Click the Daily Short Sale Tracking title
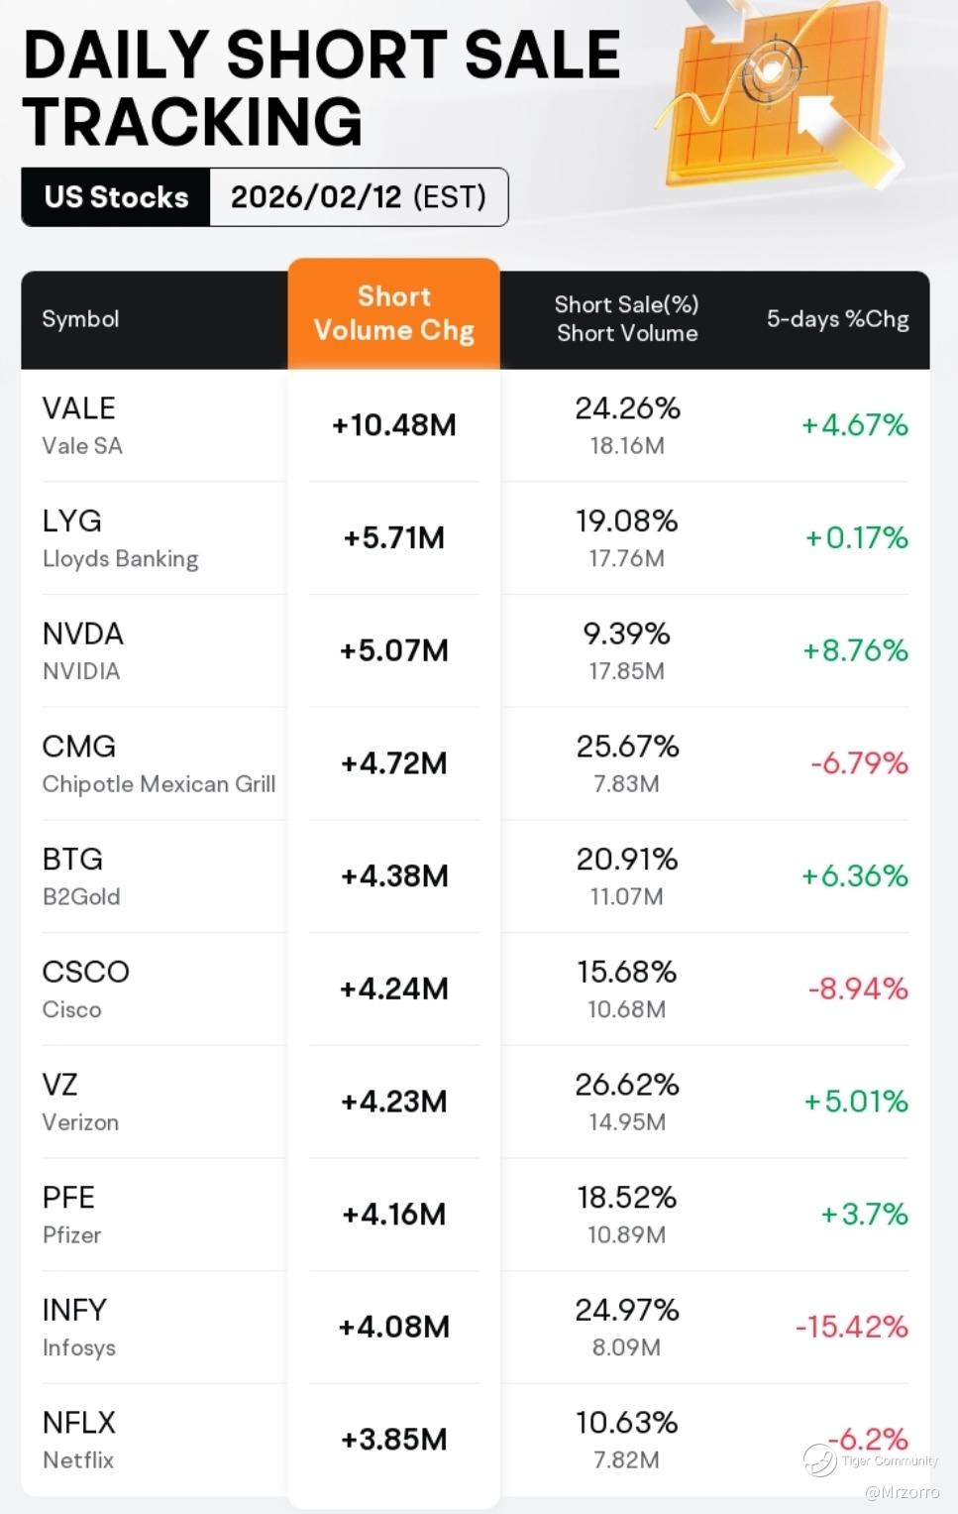This screenshot has width=958, height=1514. pos(322,87)
